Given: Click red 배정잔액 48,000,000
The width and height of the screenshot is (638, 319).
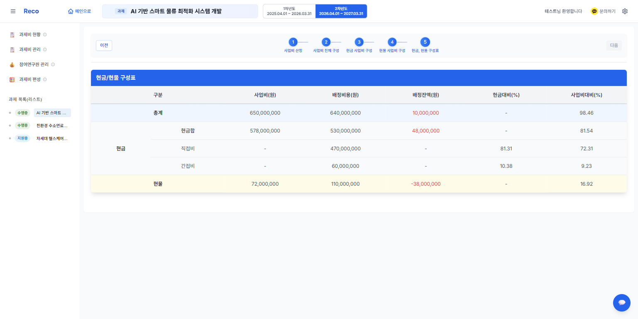Looking at the screenshot, I should pyautogui.click(x=426, y=131).
